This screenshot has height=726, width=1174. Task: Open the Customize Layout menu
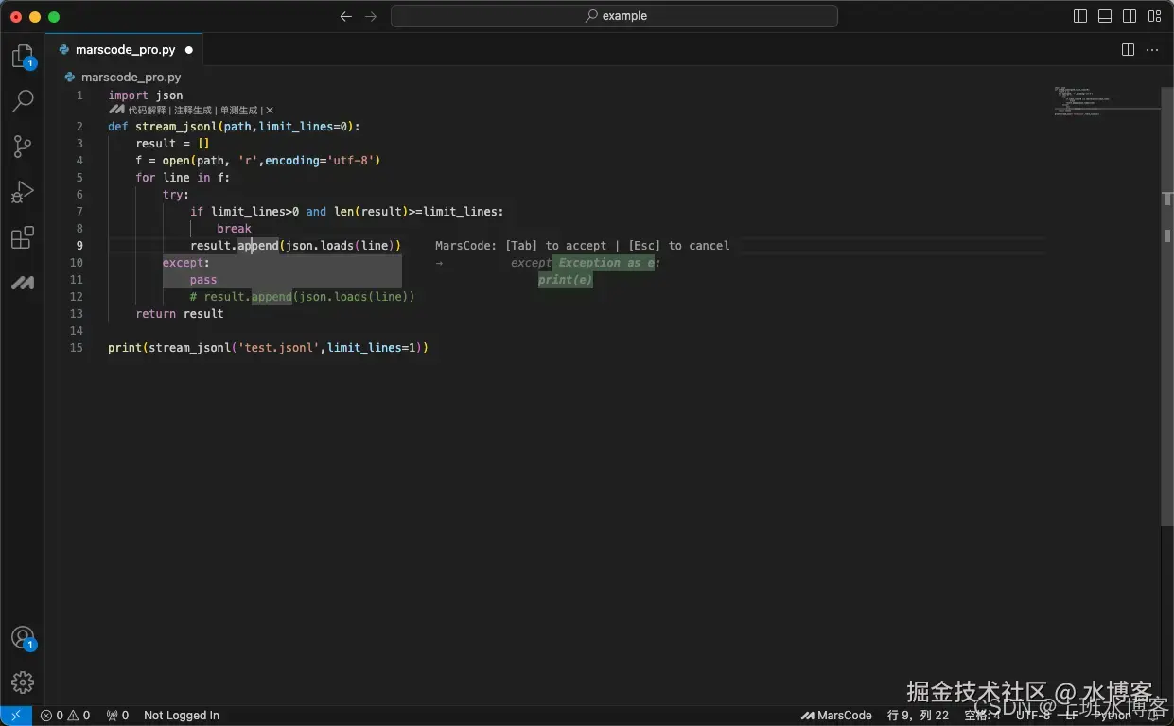1154,16
